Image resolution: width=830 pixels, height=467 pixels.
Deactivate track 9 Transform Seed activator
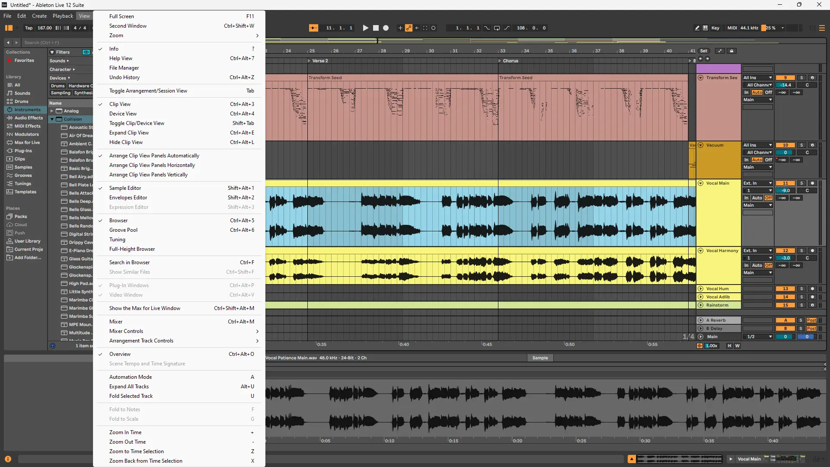tap(785, 78)
